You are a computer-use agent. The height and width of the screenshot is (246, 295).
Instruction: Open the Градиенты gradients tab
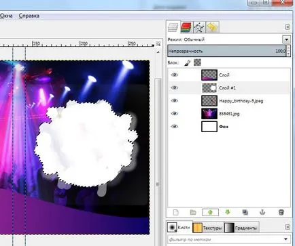click(x=241, y=228)
